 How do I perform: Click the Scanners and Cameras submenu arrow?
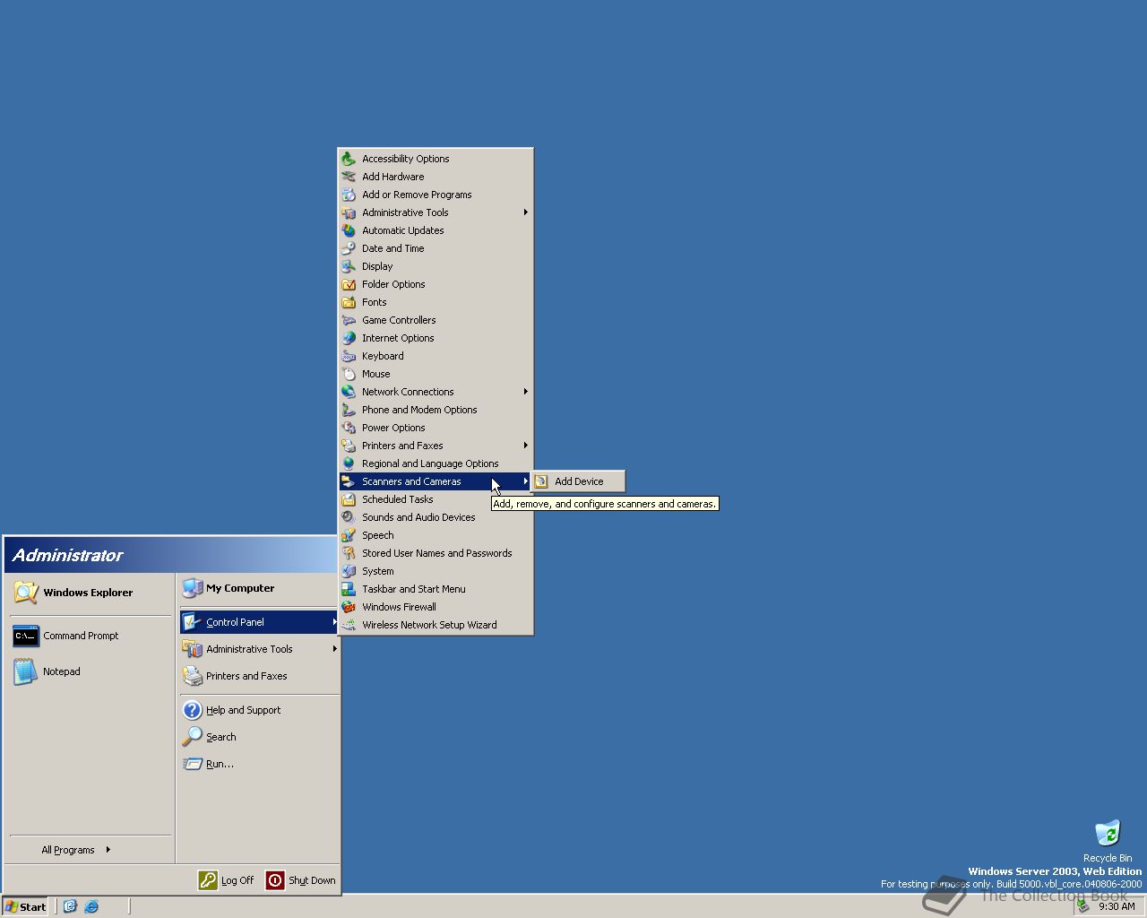pyautogui.click(x=526, y=481)
